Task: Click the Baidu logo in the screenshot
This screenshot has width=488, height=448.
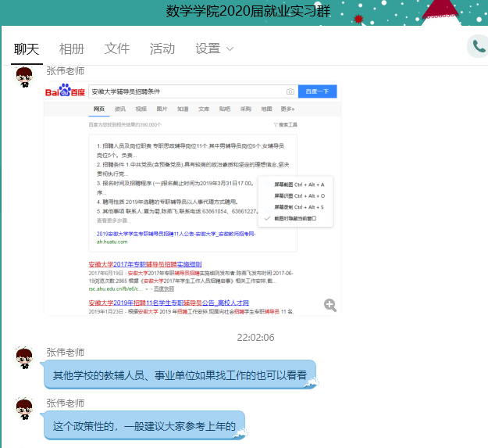Action: 65,91
